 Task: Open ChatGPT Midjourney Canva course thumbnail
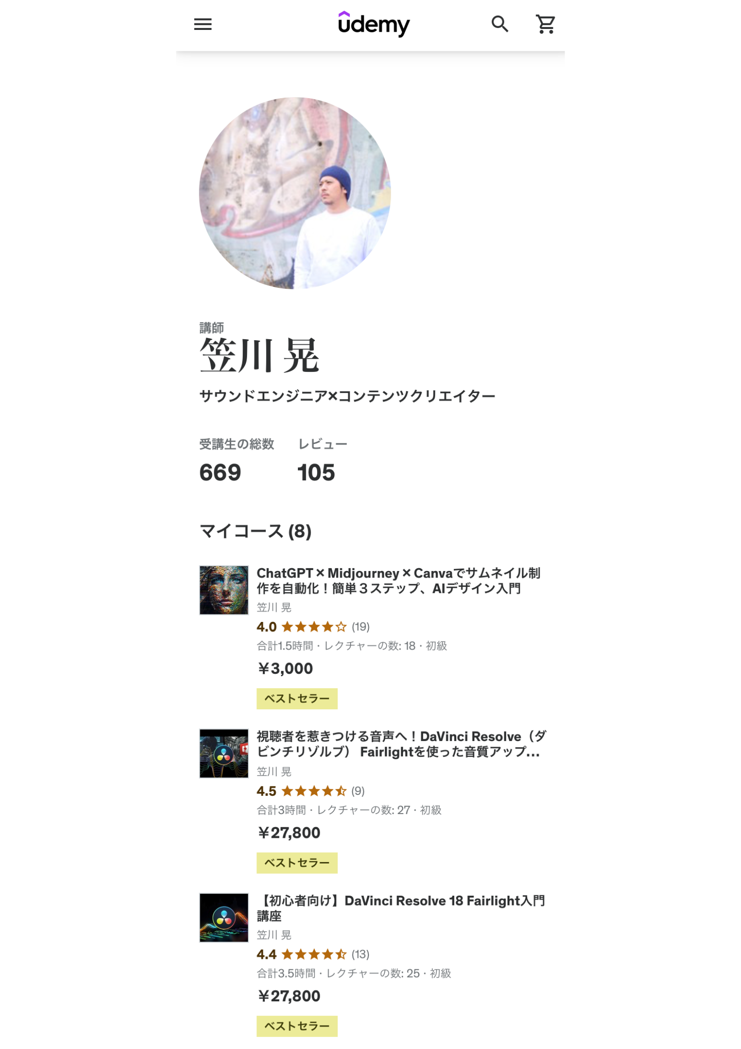click(x=224, y=590)
